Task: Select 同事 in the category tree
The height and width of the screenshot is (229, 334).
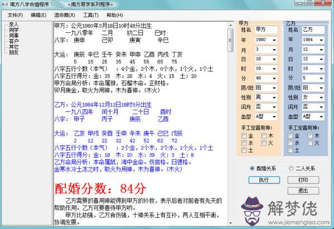Action: (x=13, y=36)
